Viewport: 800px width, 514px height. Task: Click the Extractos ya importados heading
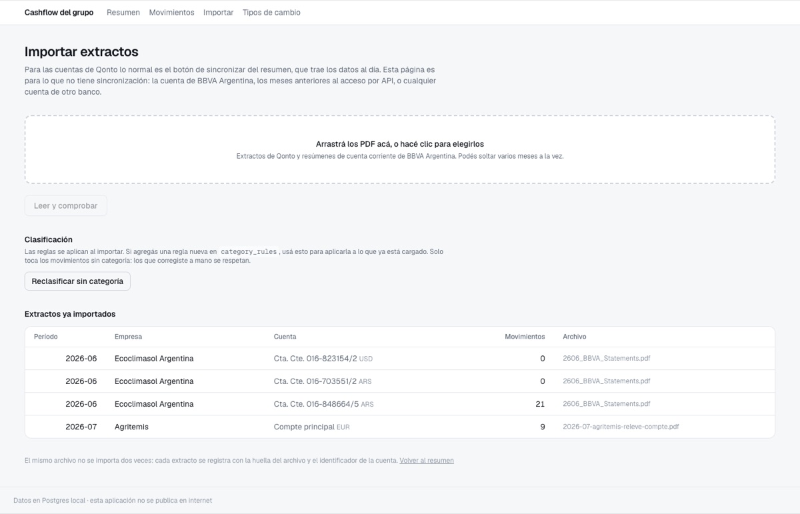[70, 314]
